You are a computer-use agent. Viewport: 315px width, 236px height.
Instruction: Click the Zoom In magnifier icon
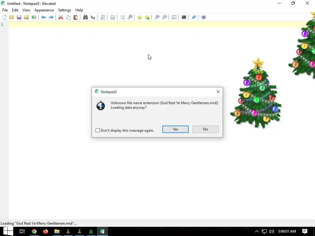point(157,17)
